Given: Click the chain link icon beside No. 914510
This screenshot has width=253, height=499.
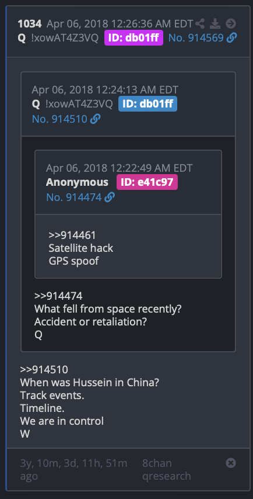Looking at the screenshot, I should pyautogui.click(x=95, y=119).
